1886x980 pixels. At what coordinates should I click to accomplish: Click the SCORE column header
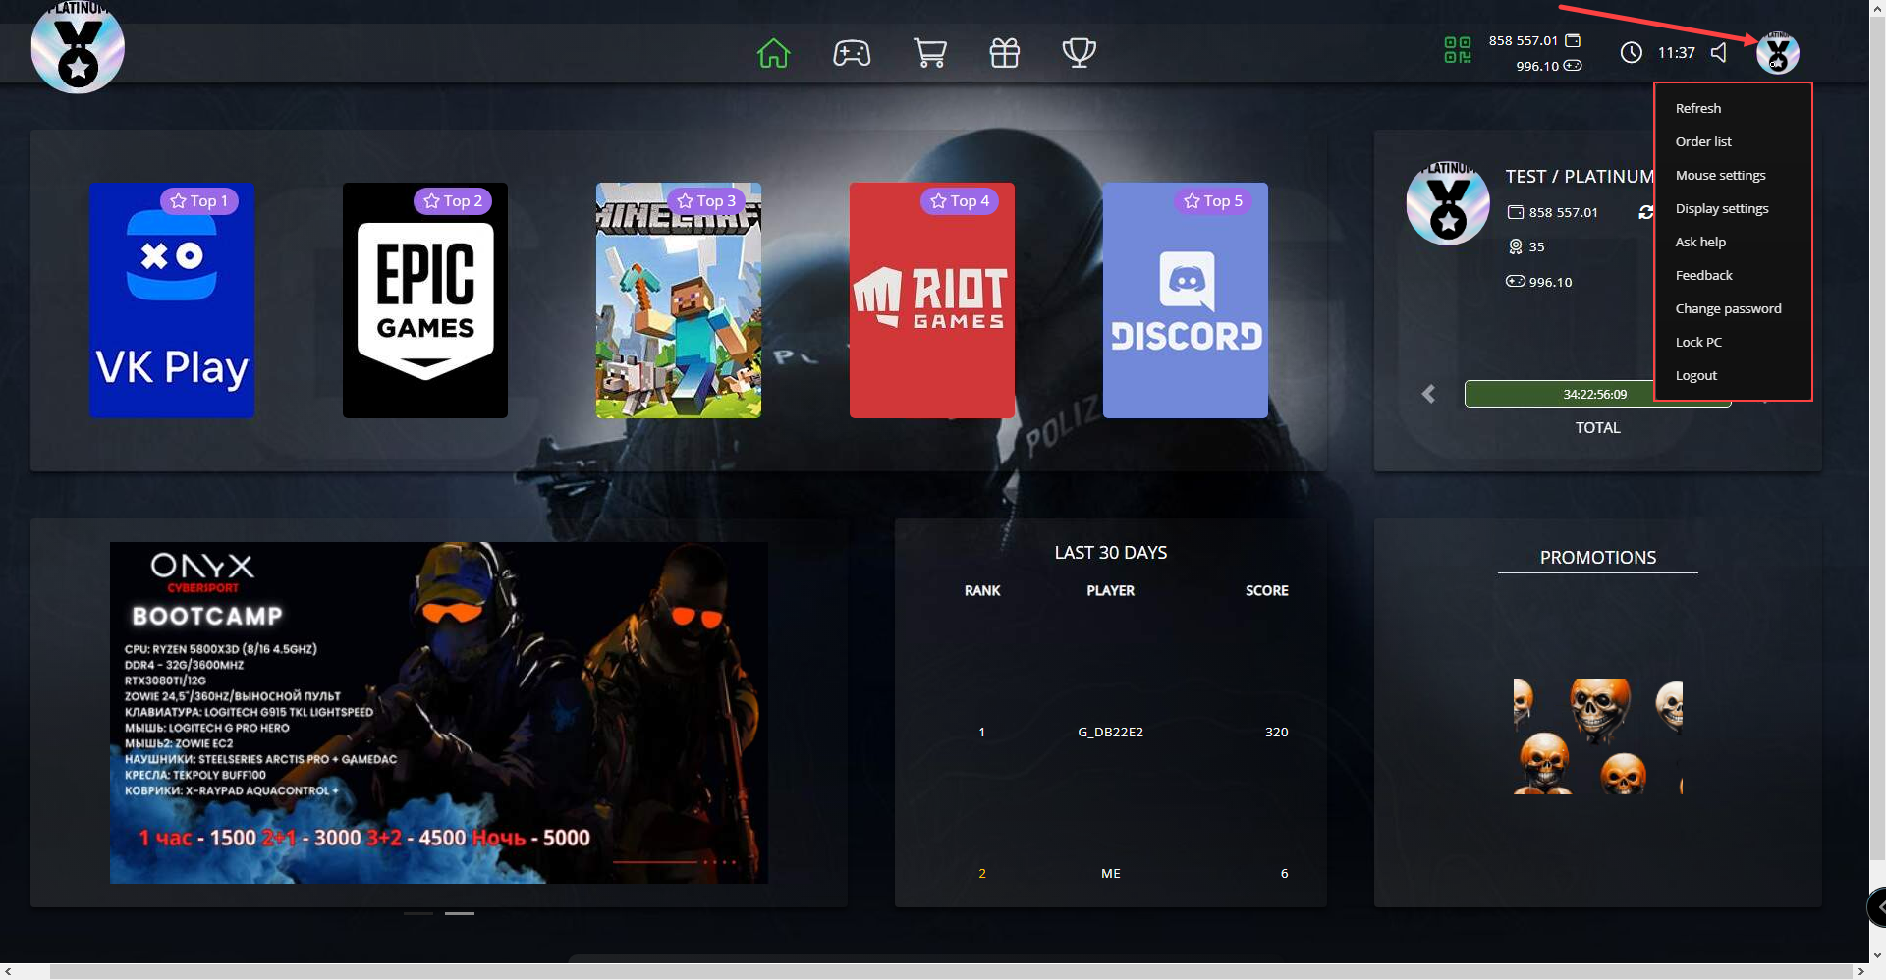click(1267, 590)
